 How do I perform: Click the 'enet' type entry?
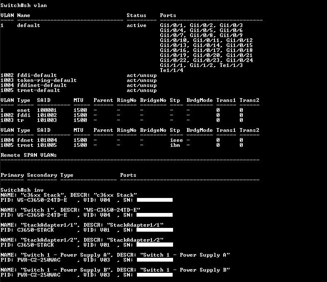coord(24,110)
